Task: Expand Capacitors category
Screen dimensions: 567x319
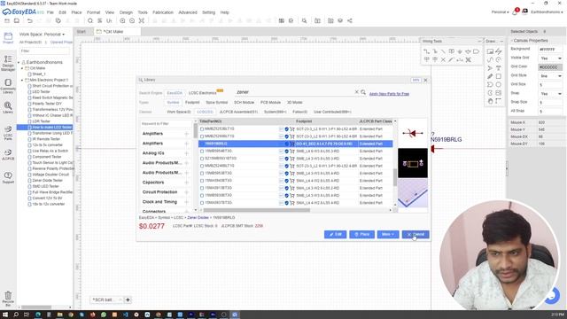Action: pos(187,183)
